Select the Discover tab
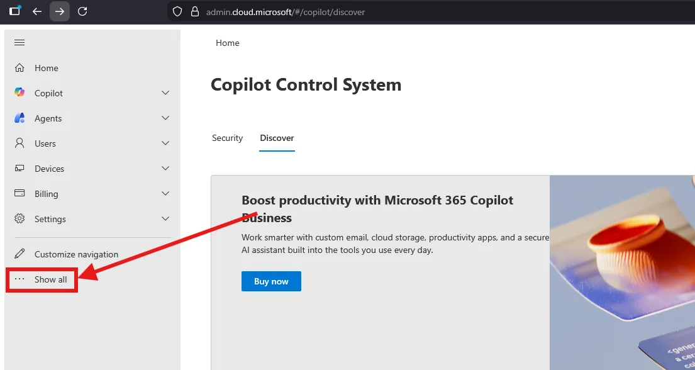Screen dimensions: 695x370 click(277, 138)
